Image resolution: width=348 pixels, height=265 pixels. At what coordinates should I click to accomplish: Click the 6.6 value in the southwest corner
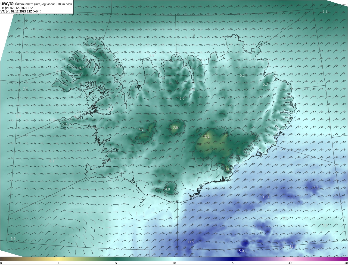(x=13, y=239)
